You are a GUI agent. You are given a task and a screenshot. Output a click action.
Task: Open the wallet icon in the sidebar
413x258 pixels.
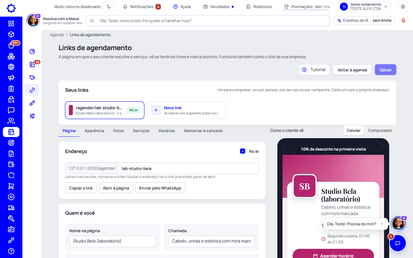[x=11, y=165]
